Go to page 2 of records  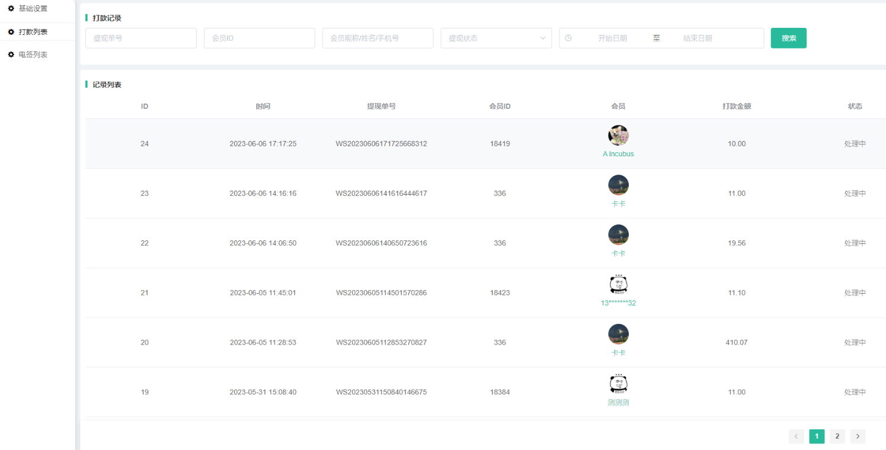tap(837, 436)
